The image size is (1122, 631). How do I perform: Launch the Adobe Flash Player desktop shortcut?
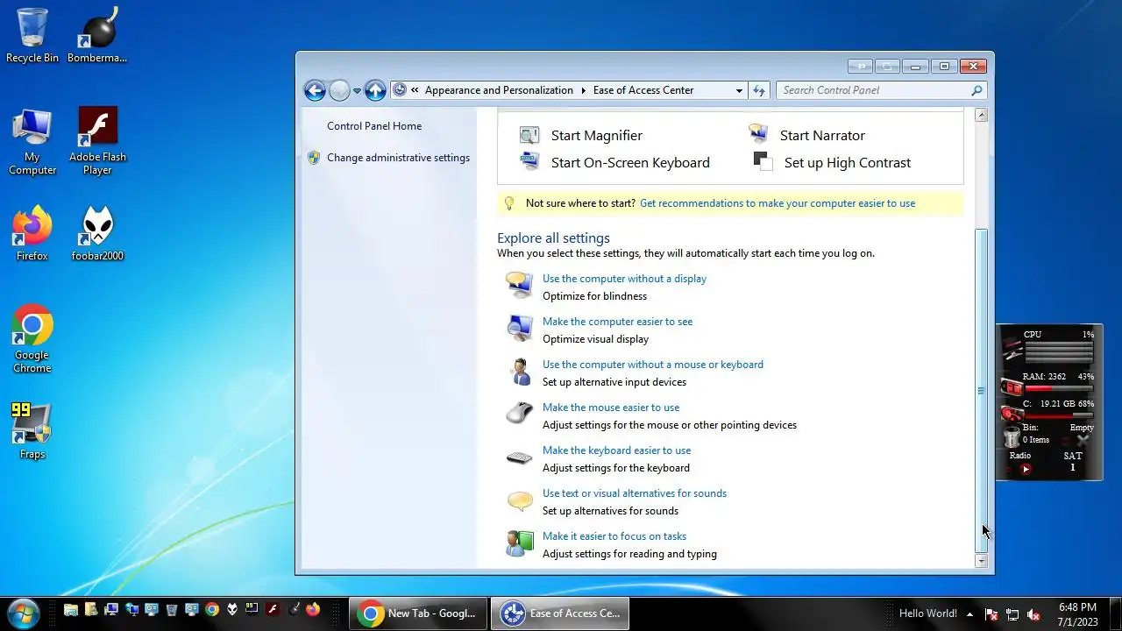click(97, 141)
